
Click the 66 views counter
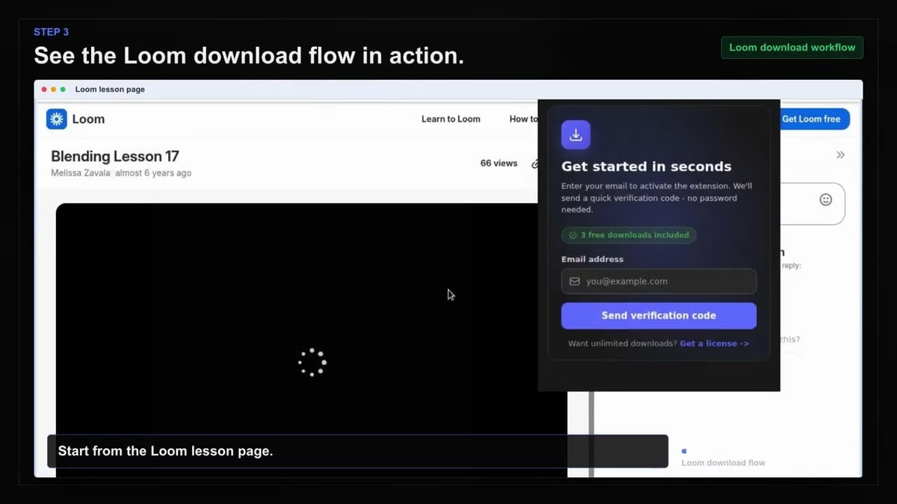coord(499,163)
